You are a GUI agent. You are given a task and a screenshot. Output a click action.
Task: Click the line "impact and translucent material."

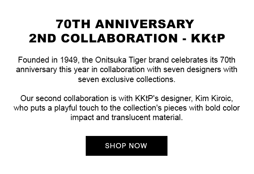pos(127,117)
